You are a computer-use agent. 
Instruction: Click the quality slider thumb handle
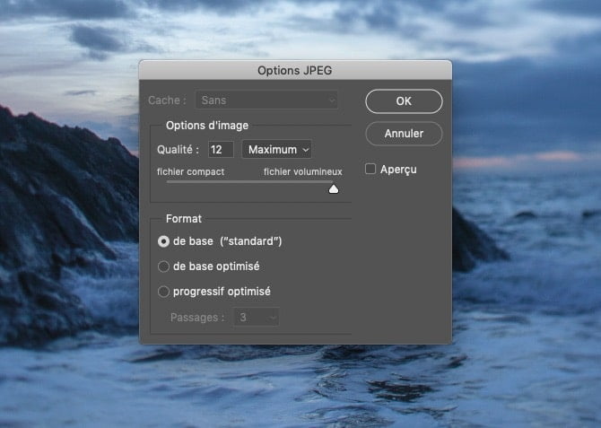(x=334, y=188)
